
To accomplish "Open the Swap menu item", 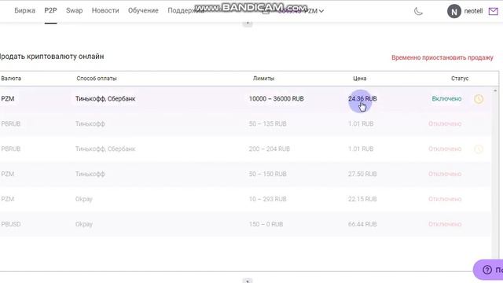I will coord(75,10).
